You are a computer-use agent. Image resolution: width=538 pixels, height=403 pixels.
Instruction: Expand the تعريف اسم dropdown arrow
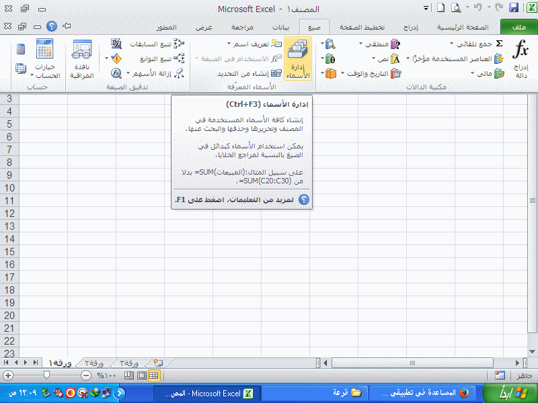229,44
